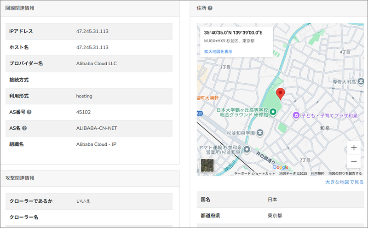Click 地図の誤りを報告する link

(x=345, y=174)
